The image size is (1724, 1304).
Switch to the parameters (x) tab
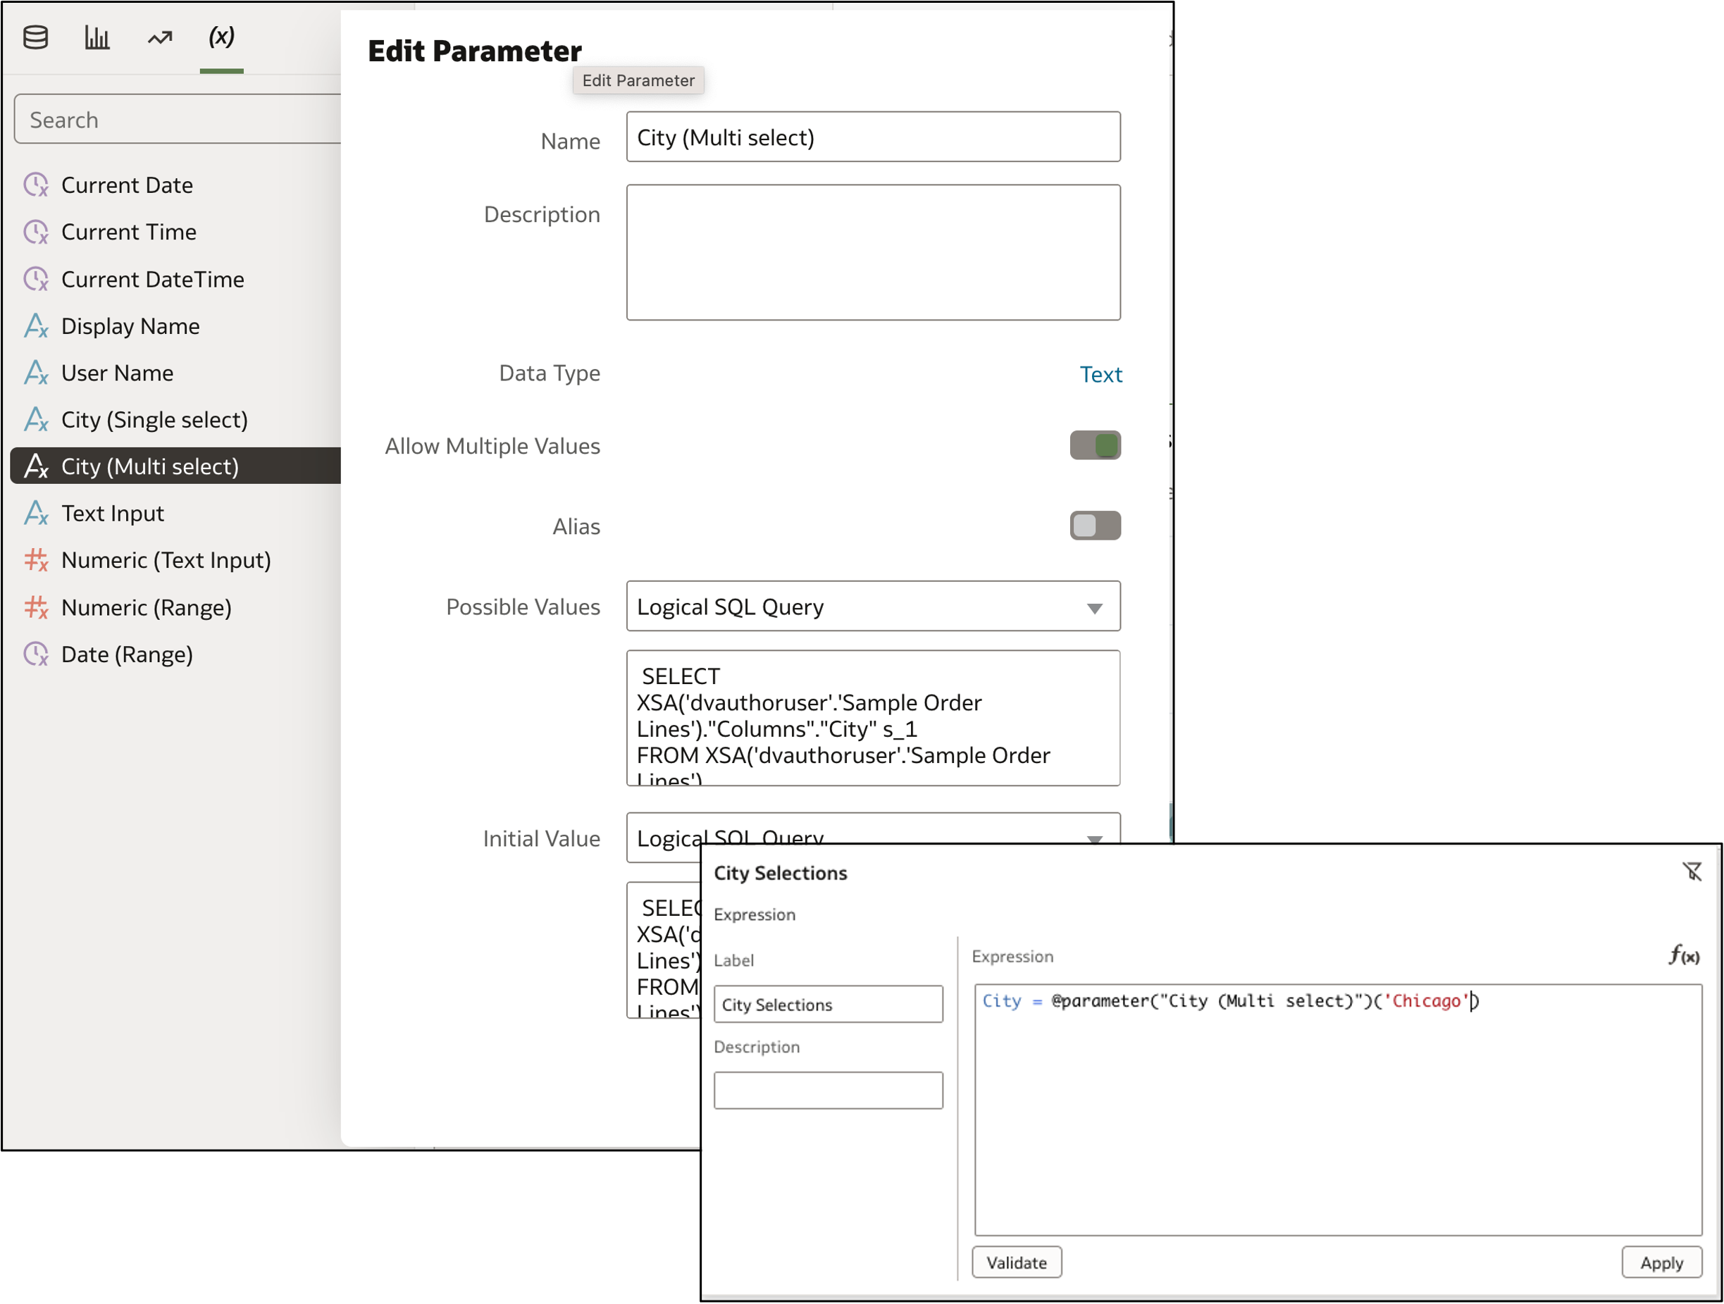[221, 37]
